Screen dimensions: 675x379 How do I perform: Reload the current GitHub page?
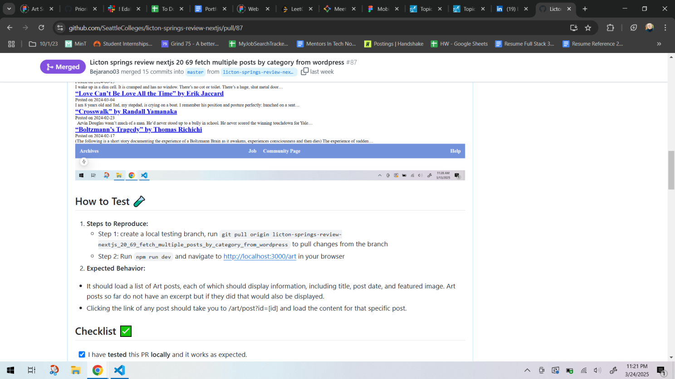point(41,28)
